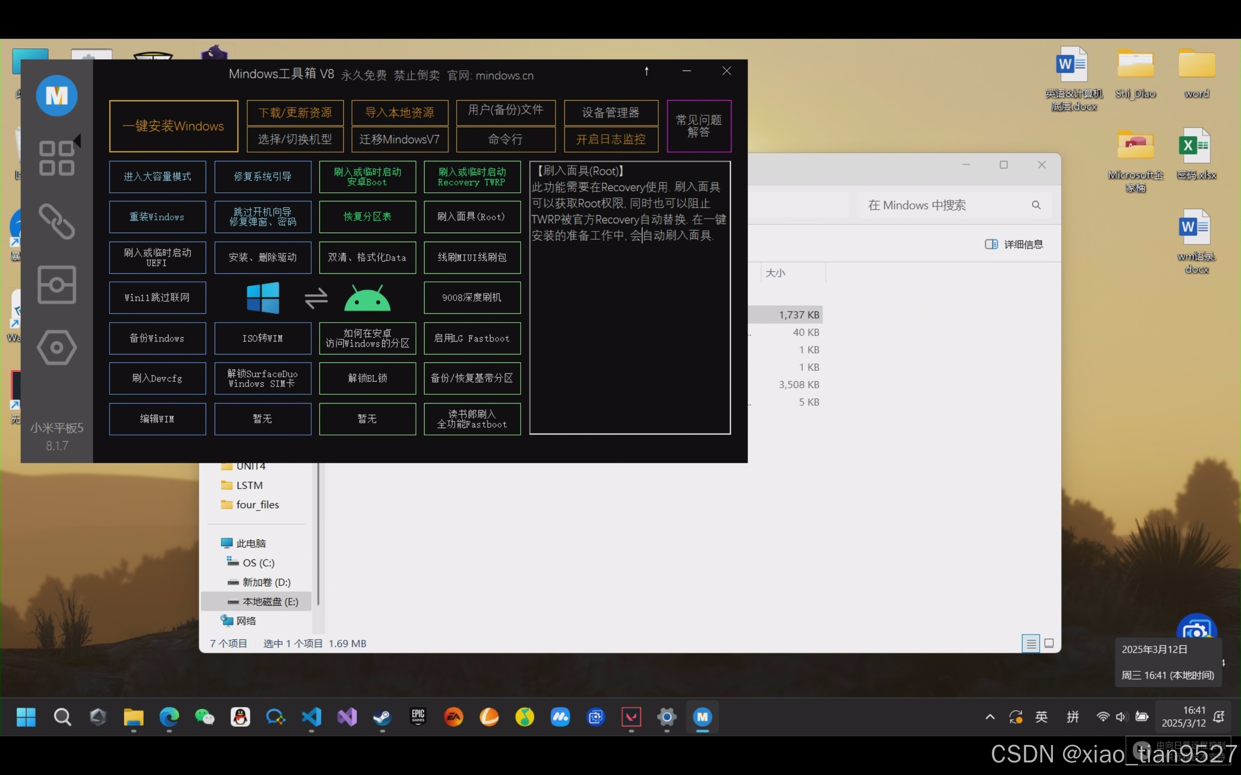Toggle 开启日志监控 log monitoring
Image resolution: width=1241 pixels, height=775 pixels.
[x=610, y=139]
